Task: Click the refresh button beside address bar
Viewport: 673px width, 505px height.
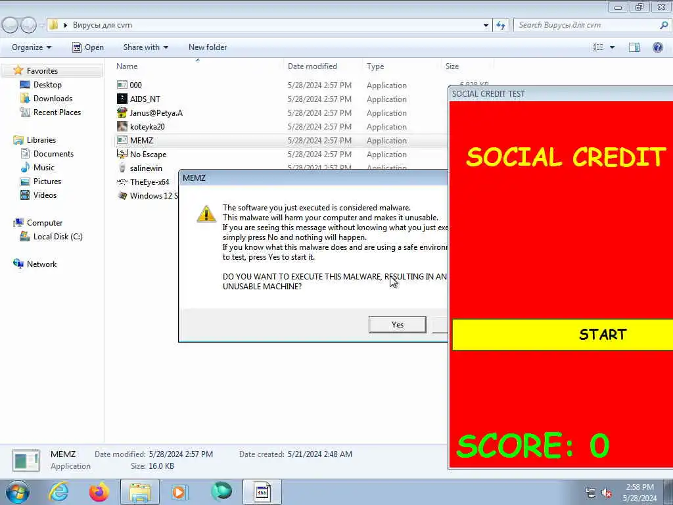Action: pos(501,25)
